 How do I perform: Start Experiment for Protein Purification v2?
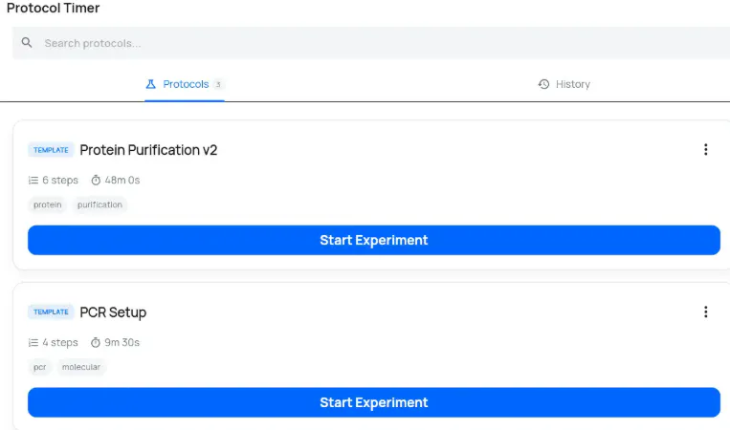pos(374,240)
